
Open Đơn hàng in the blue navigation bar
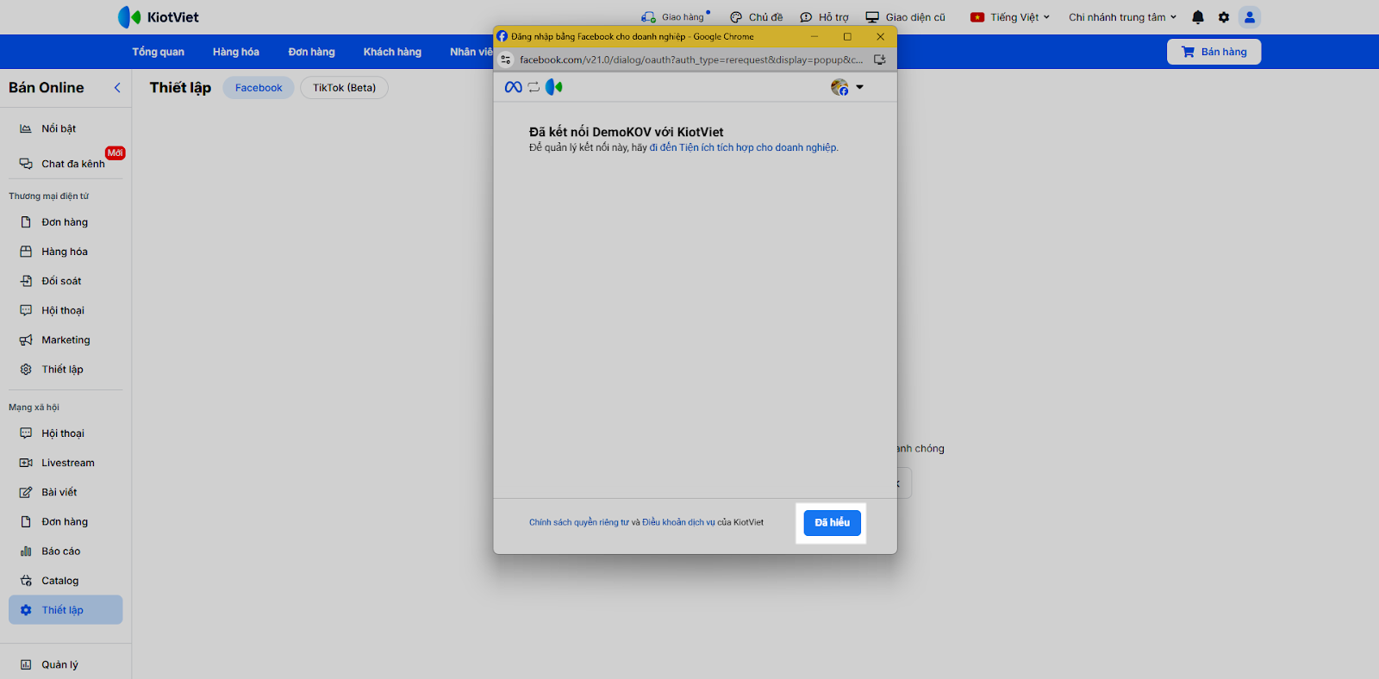[312, 52]
